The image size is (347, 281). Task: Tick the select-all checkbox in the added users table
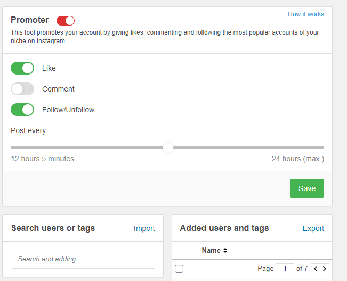[179, 269]
